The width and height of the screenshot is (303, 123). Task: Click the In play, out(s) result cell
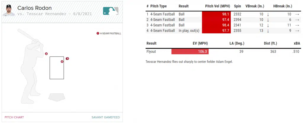coord(189,30)
